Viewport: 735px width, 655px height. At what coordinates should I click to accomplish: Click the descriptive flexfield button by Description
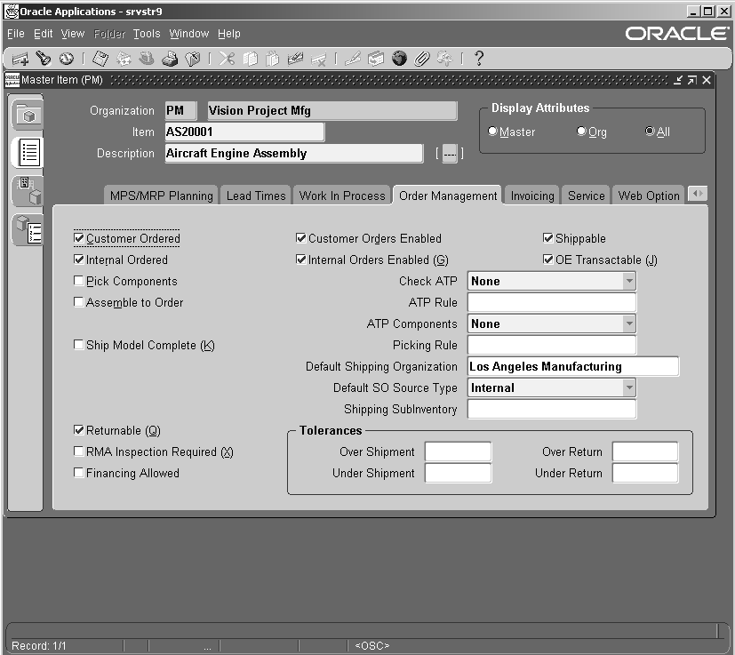[x=450, y=154]
